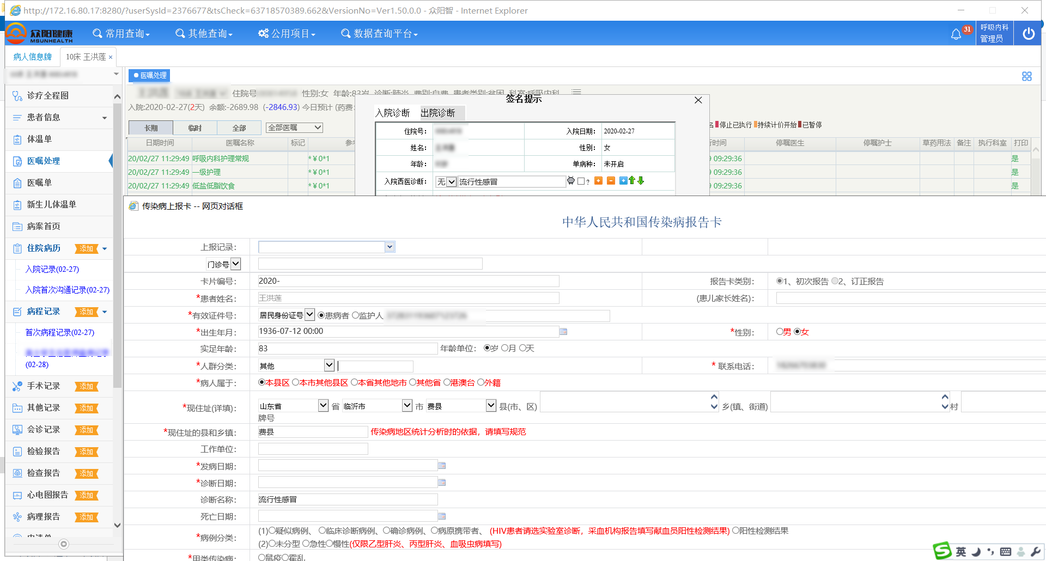This screenshot has width=1046, height=561.
Task: Select 监护人 radio option
Action: coord(356,315)
